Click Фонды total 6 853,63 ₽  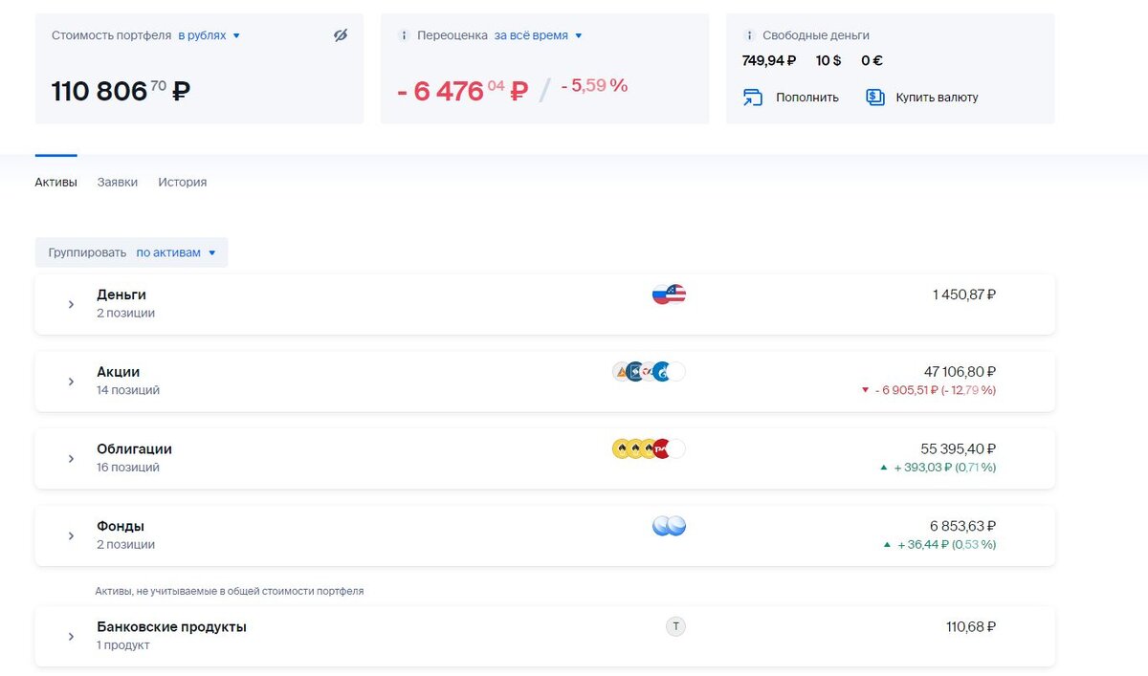(x=963, y=526)
